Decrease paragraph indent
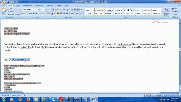The image size is (181, 102). (72, 10)
